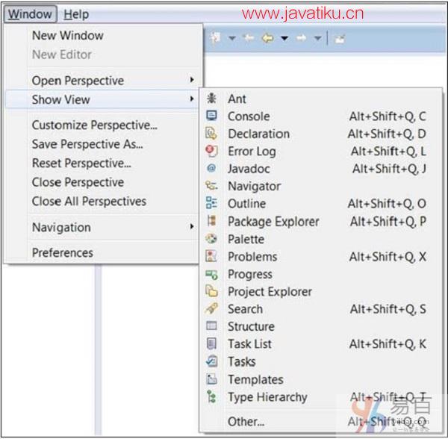Select Type Hierarchy view entry
This screenshot has width=448, height=439.
click(x=320, y=396)
